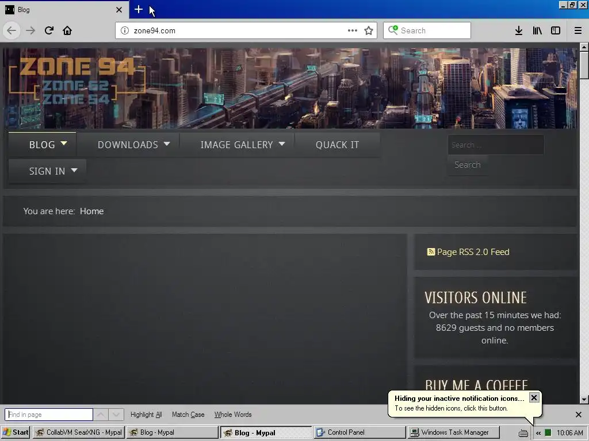Click the green system tray icon
The width and height of the screenshot is (589, 441).
pos(548,433)
